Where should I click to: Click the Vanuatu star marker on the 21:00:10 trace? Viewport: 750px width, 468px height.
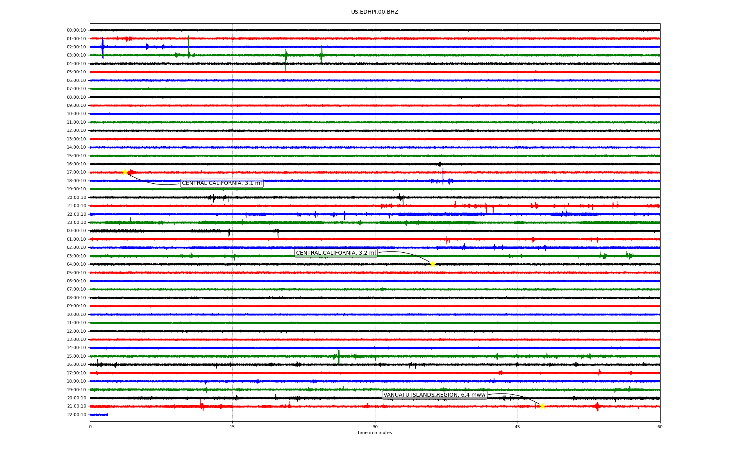543,406
